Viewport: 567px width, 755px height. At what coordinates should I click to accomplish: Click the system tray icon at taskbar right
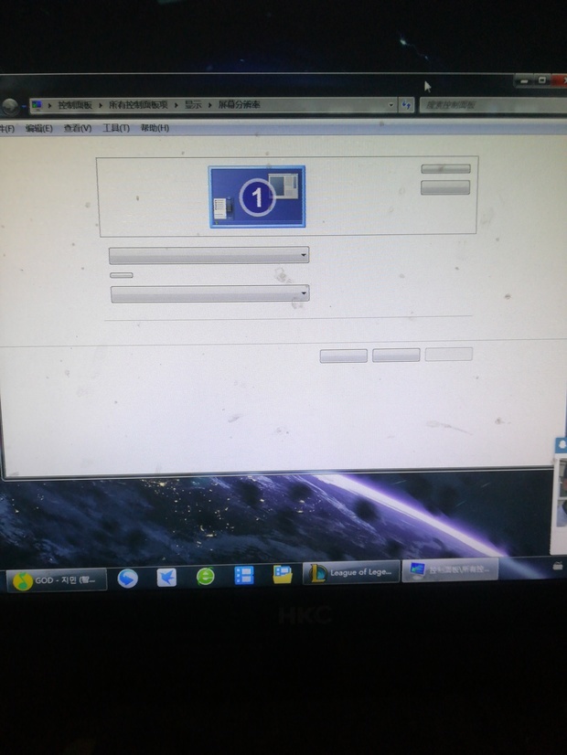tap(558, 567)
